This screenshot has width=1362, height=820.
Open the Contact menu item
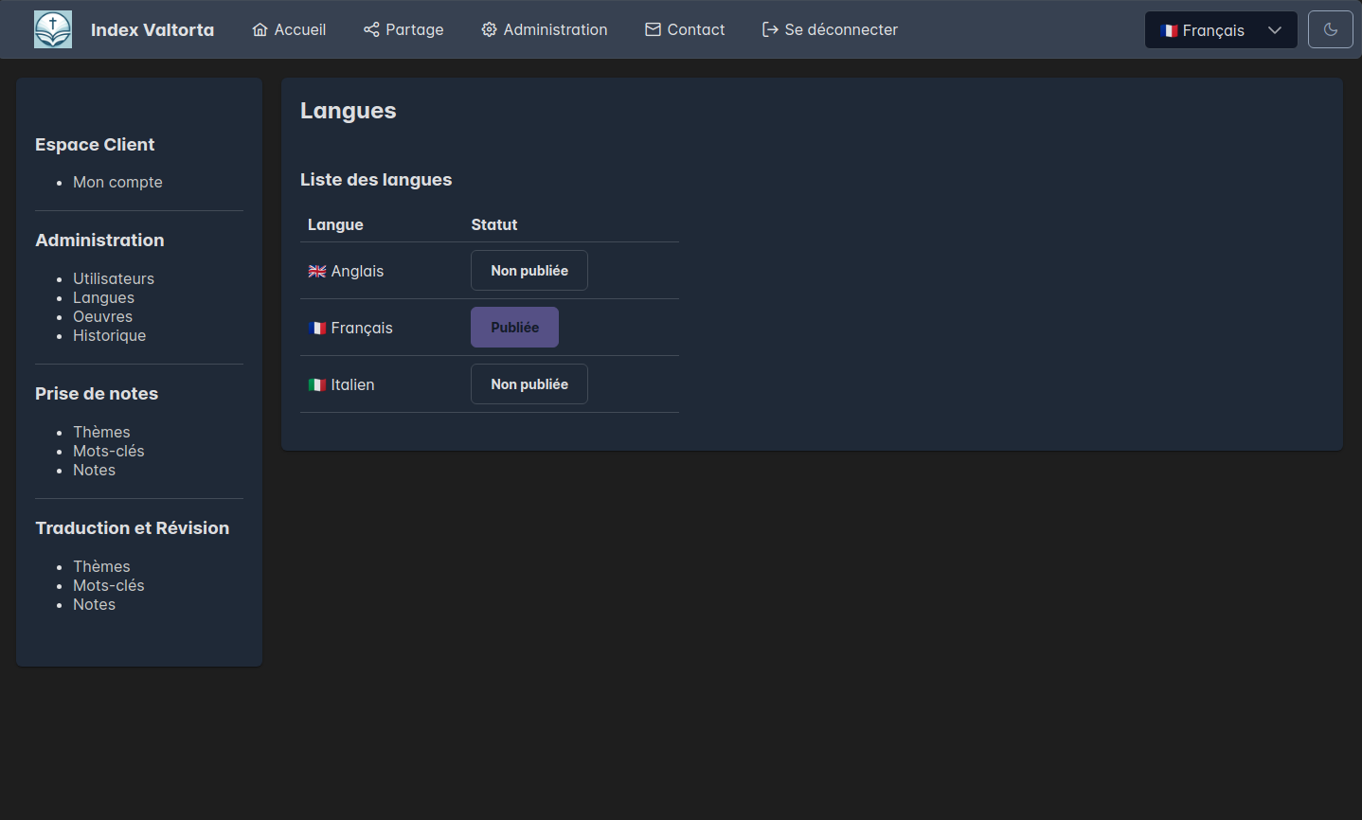pos(695,29)
